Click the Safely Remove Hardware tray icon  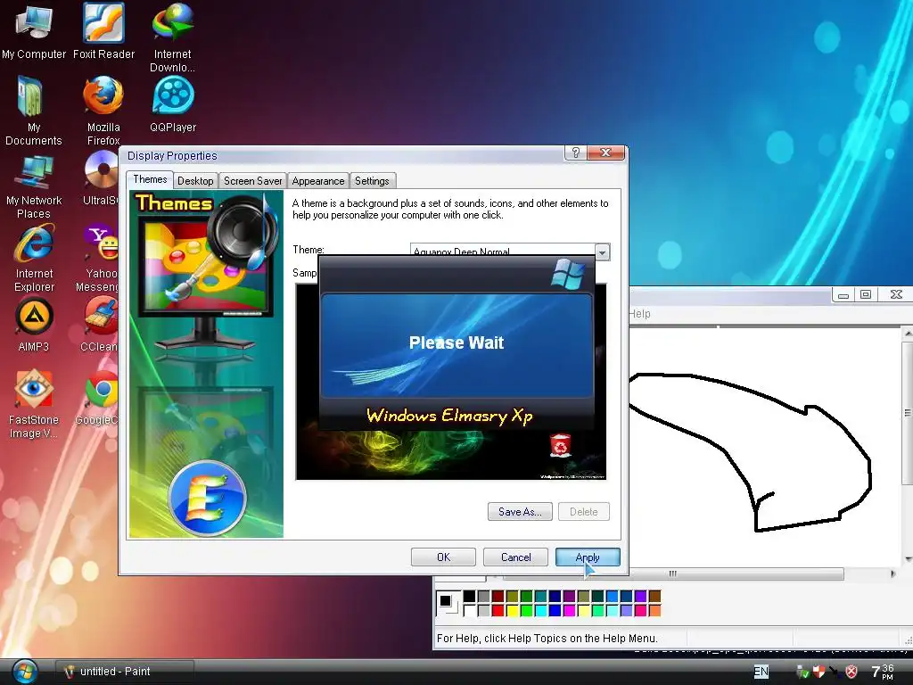(803, 673)
